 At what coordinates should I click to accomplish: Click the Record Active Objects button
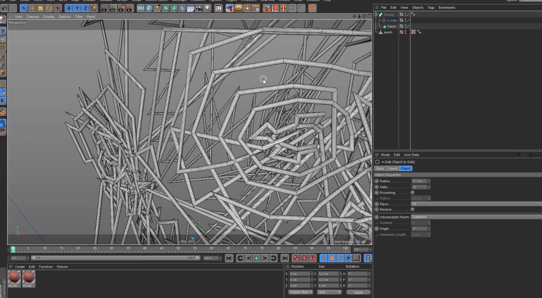(x=296, y=258)
